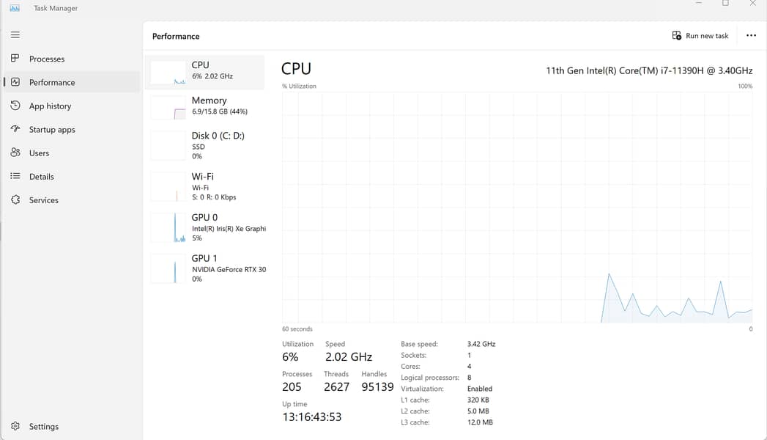
Task: Select the App history clock icon
Action: pos(15,106)
